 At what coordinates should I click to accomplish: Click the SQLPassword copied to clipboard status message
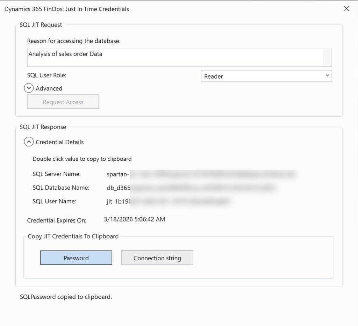point(66,297)
